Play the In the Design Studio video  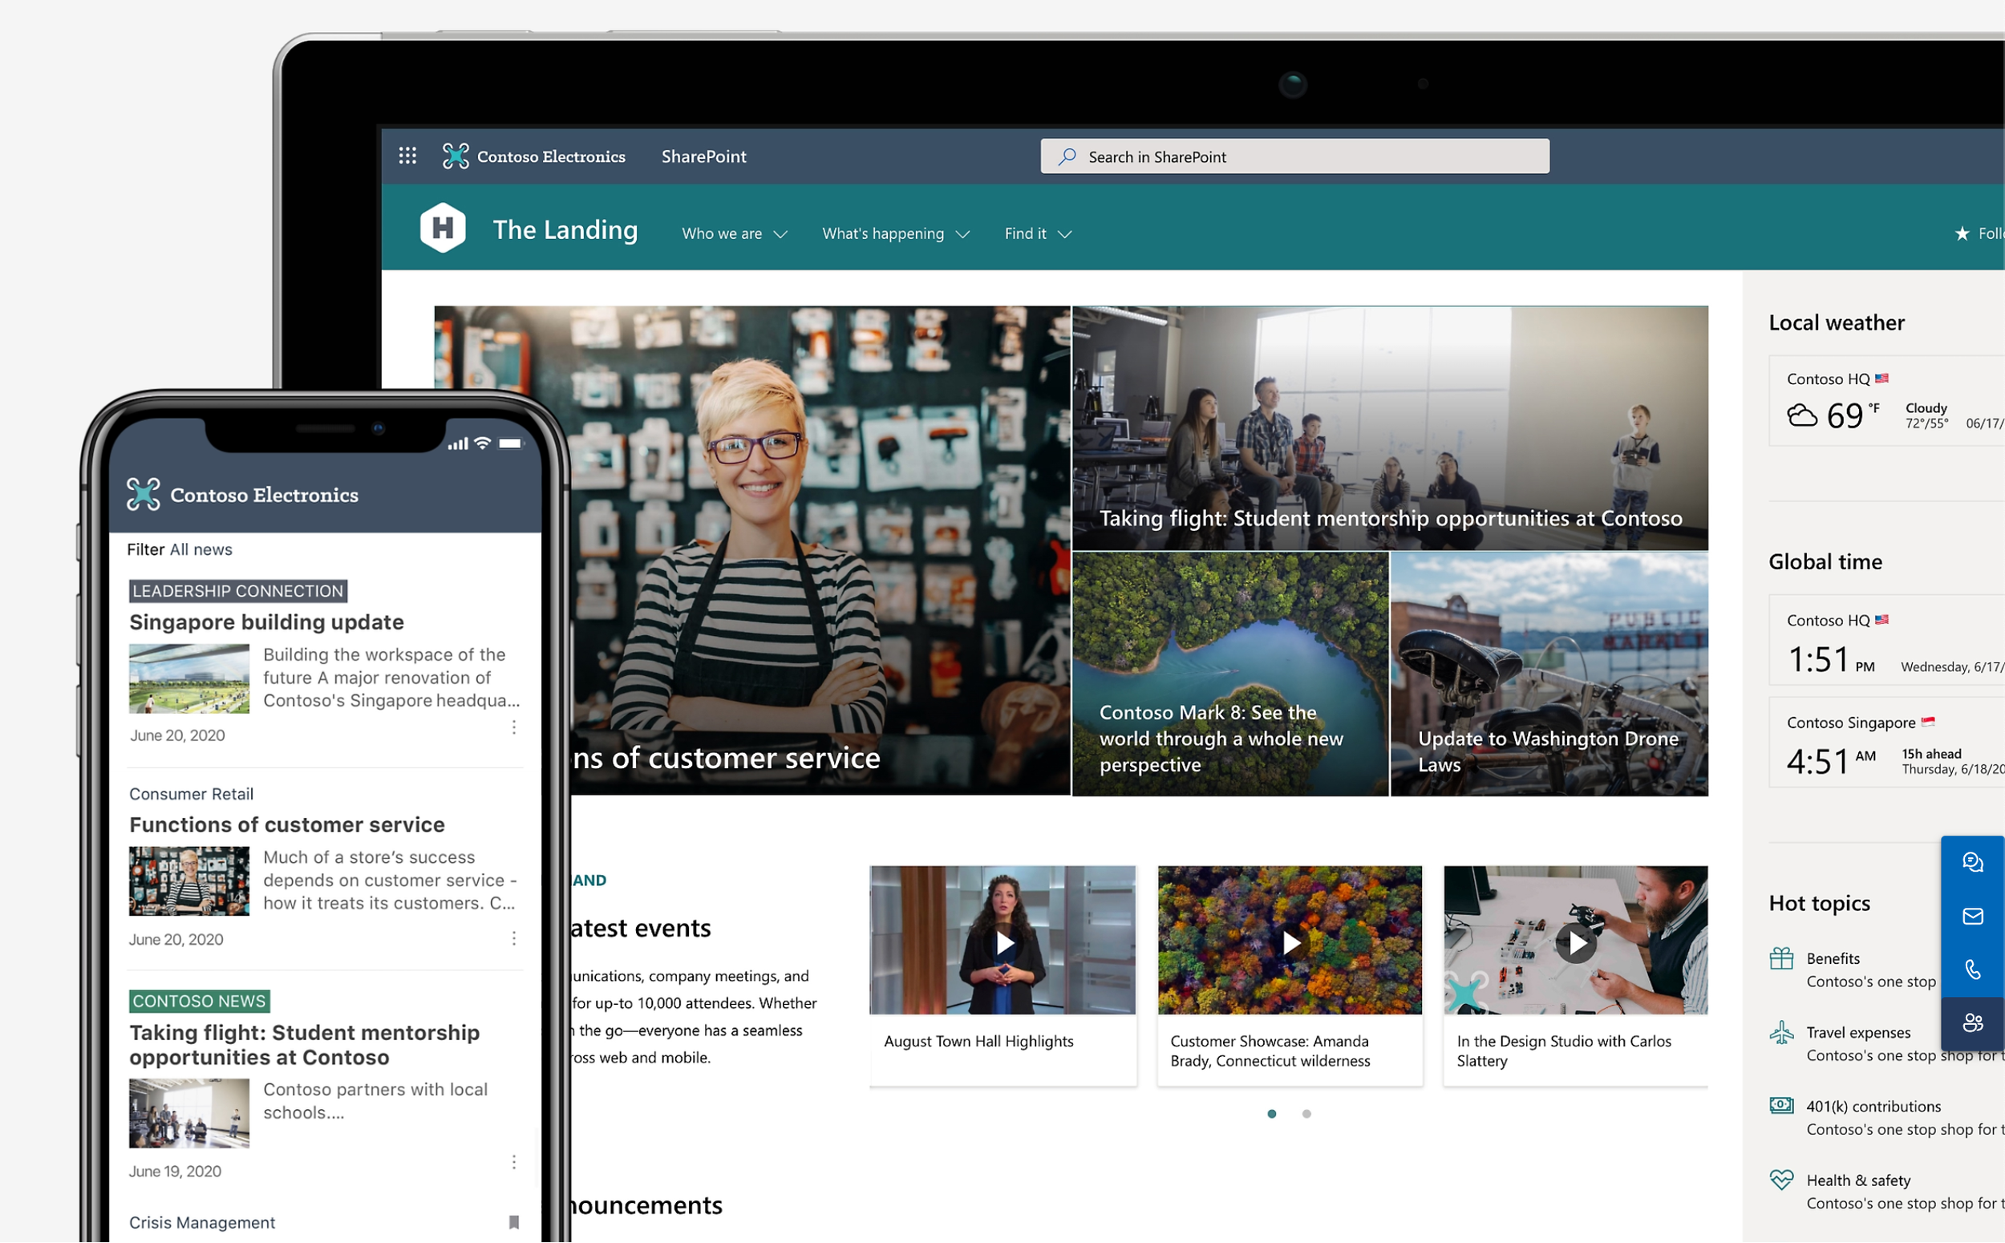coord(1575,943)
